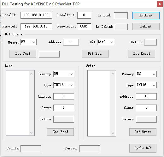Click the Re.Link result field

(121, 15)
